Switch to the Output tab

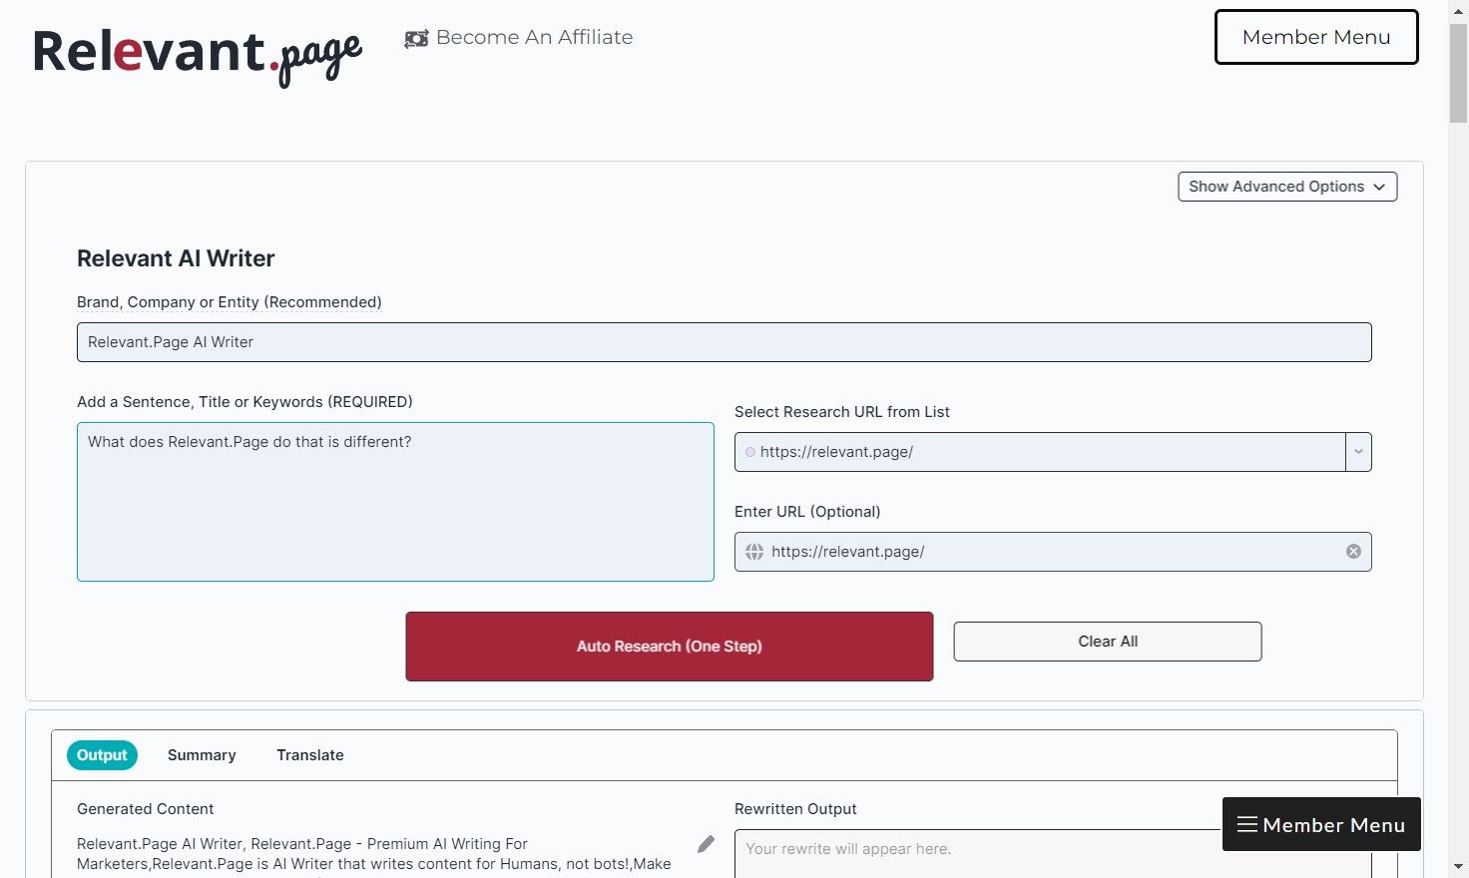point(102,755)
